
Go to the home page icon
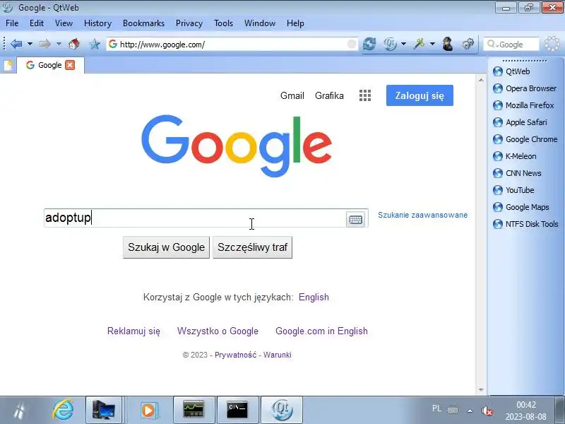tap(74, 44)
